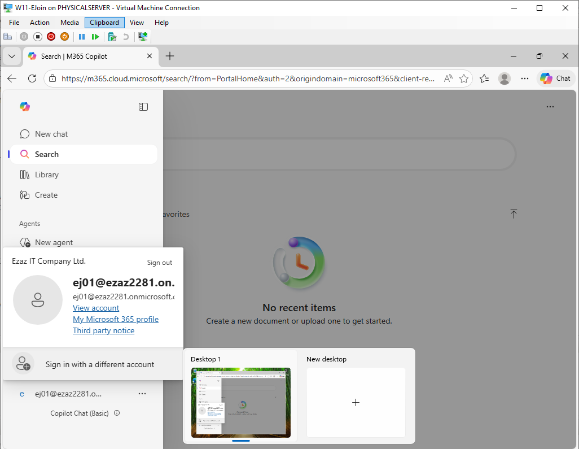Click the ej01@ezaz2281 account entry

tap(68, 394)
